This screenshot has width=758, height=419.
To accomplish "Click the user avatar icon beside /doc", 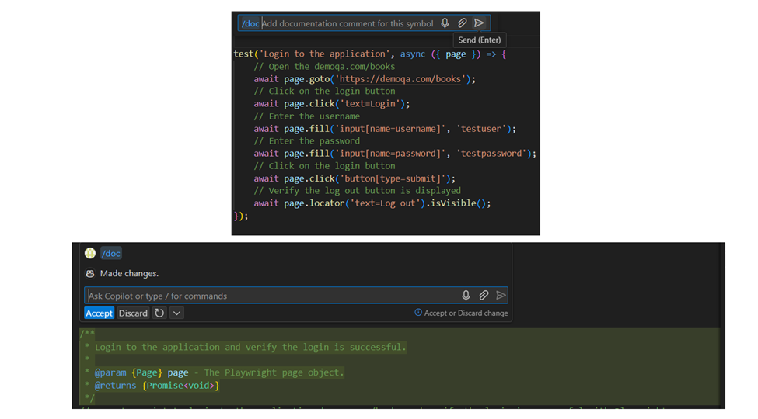I will 90,254.
